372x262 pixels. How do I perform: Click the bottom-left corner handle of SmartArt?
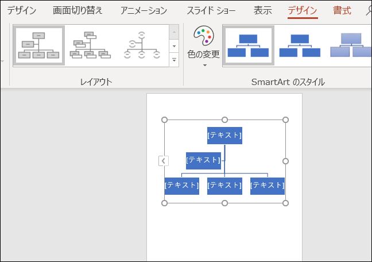pos(164,203)
